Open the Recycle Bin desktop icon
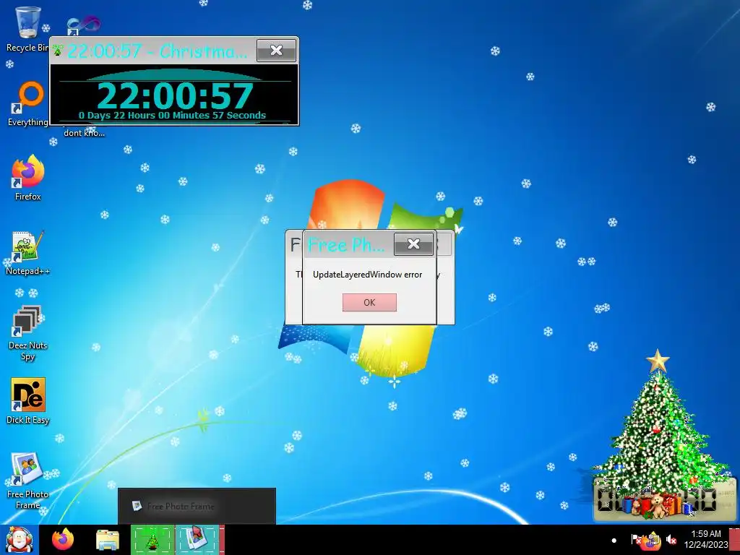Screen dimensions: 740x555 click(x=27, y=28)
